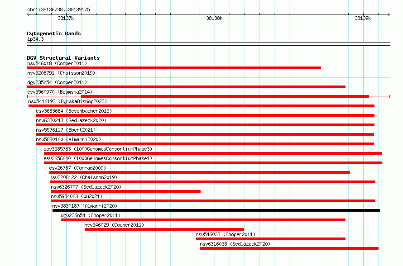
Task: Click the chr1:38136738..38139175 coordinates text
Action: tap(58, 10)
